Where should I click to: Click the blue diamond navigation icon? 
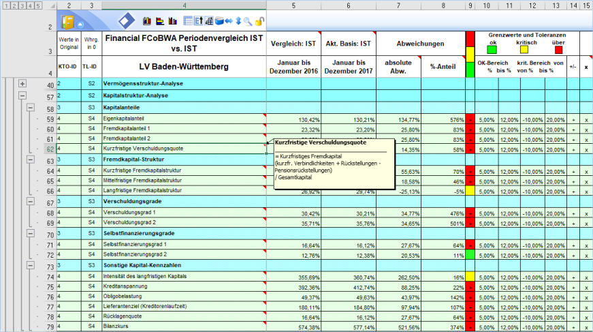[x=127, y=20]
